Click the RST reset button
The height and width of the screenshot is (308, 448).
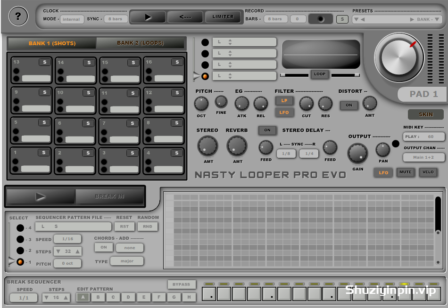tap(124, 227)
